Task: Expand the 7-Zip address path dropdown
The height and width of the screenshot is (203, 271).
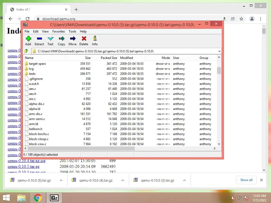Action: pos(219,51)
